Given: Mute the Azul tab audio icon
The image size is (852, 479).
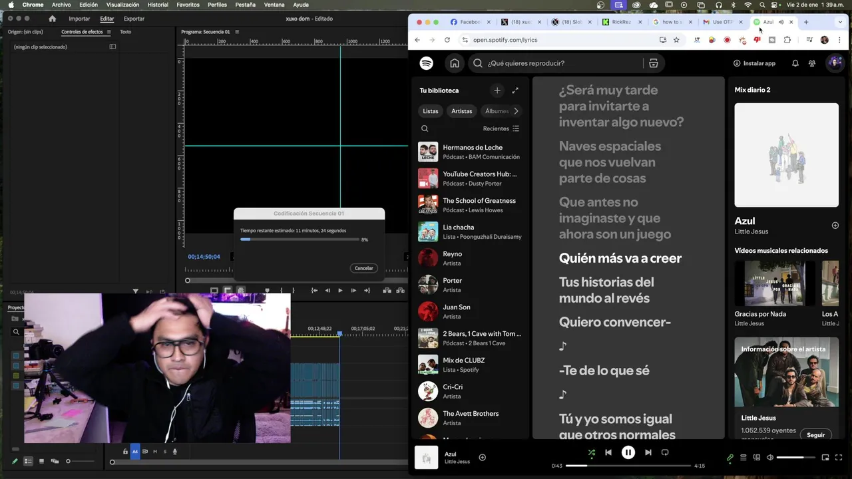Looking at the screenshot, I should (x=781, y=22).
